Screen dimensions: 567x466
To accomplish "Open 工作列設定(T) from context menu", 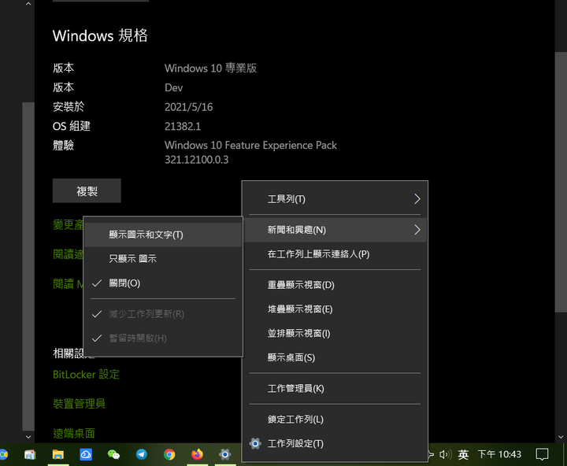I will tap(335, 444).
